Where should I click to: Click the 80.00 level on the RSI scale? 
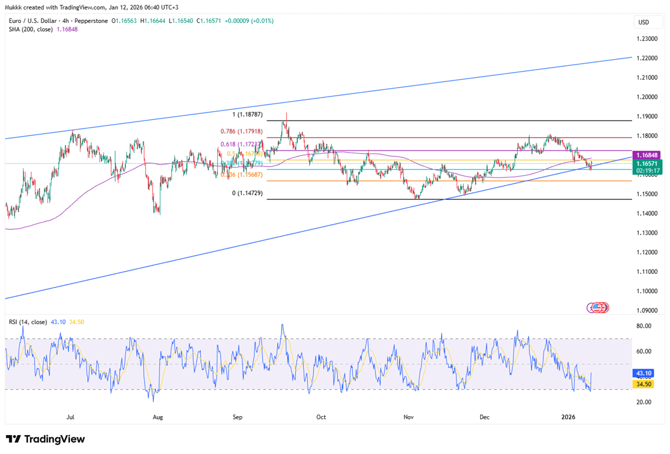pyautogui.click(x=644, y=326)
